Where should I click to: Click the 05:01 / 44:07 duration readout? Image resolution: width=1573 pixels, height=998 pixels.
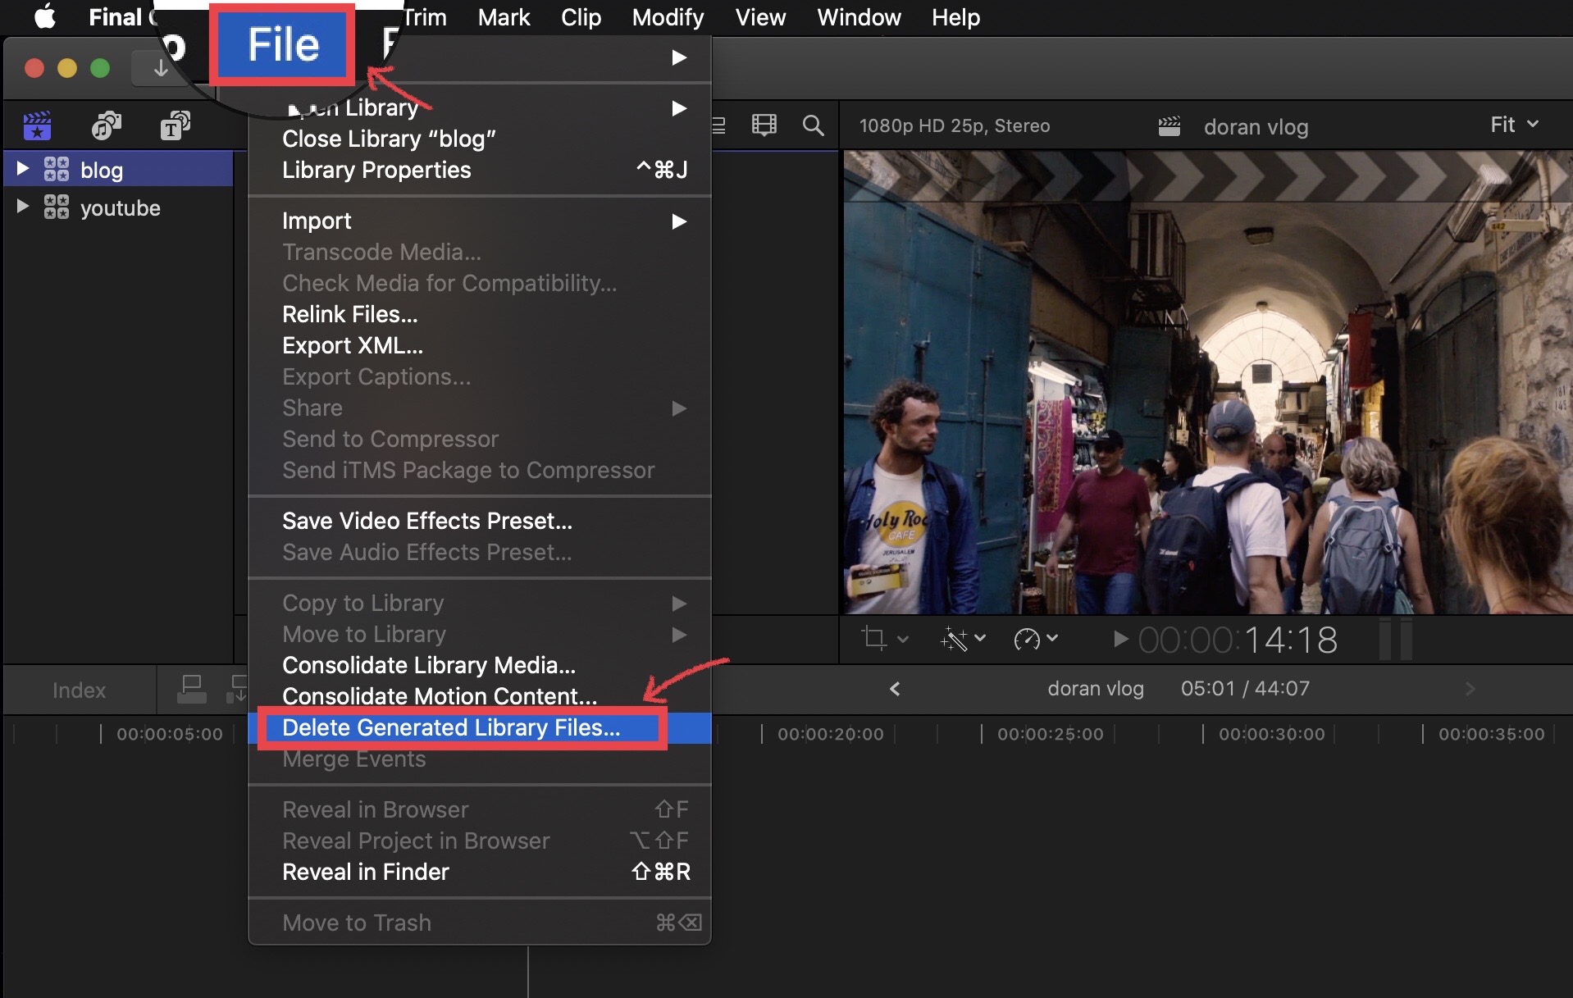coord(1245,688)
